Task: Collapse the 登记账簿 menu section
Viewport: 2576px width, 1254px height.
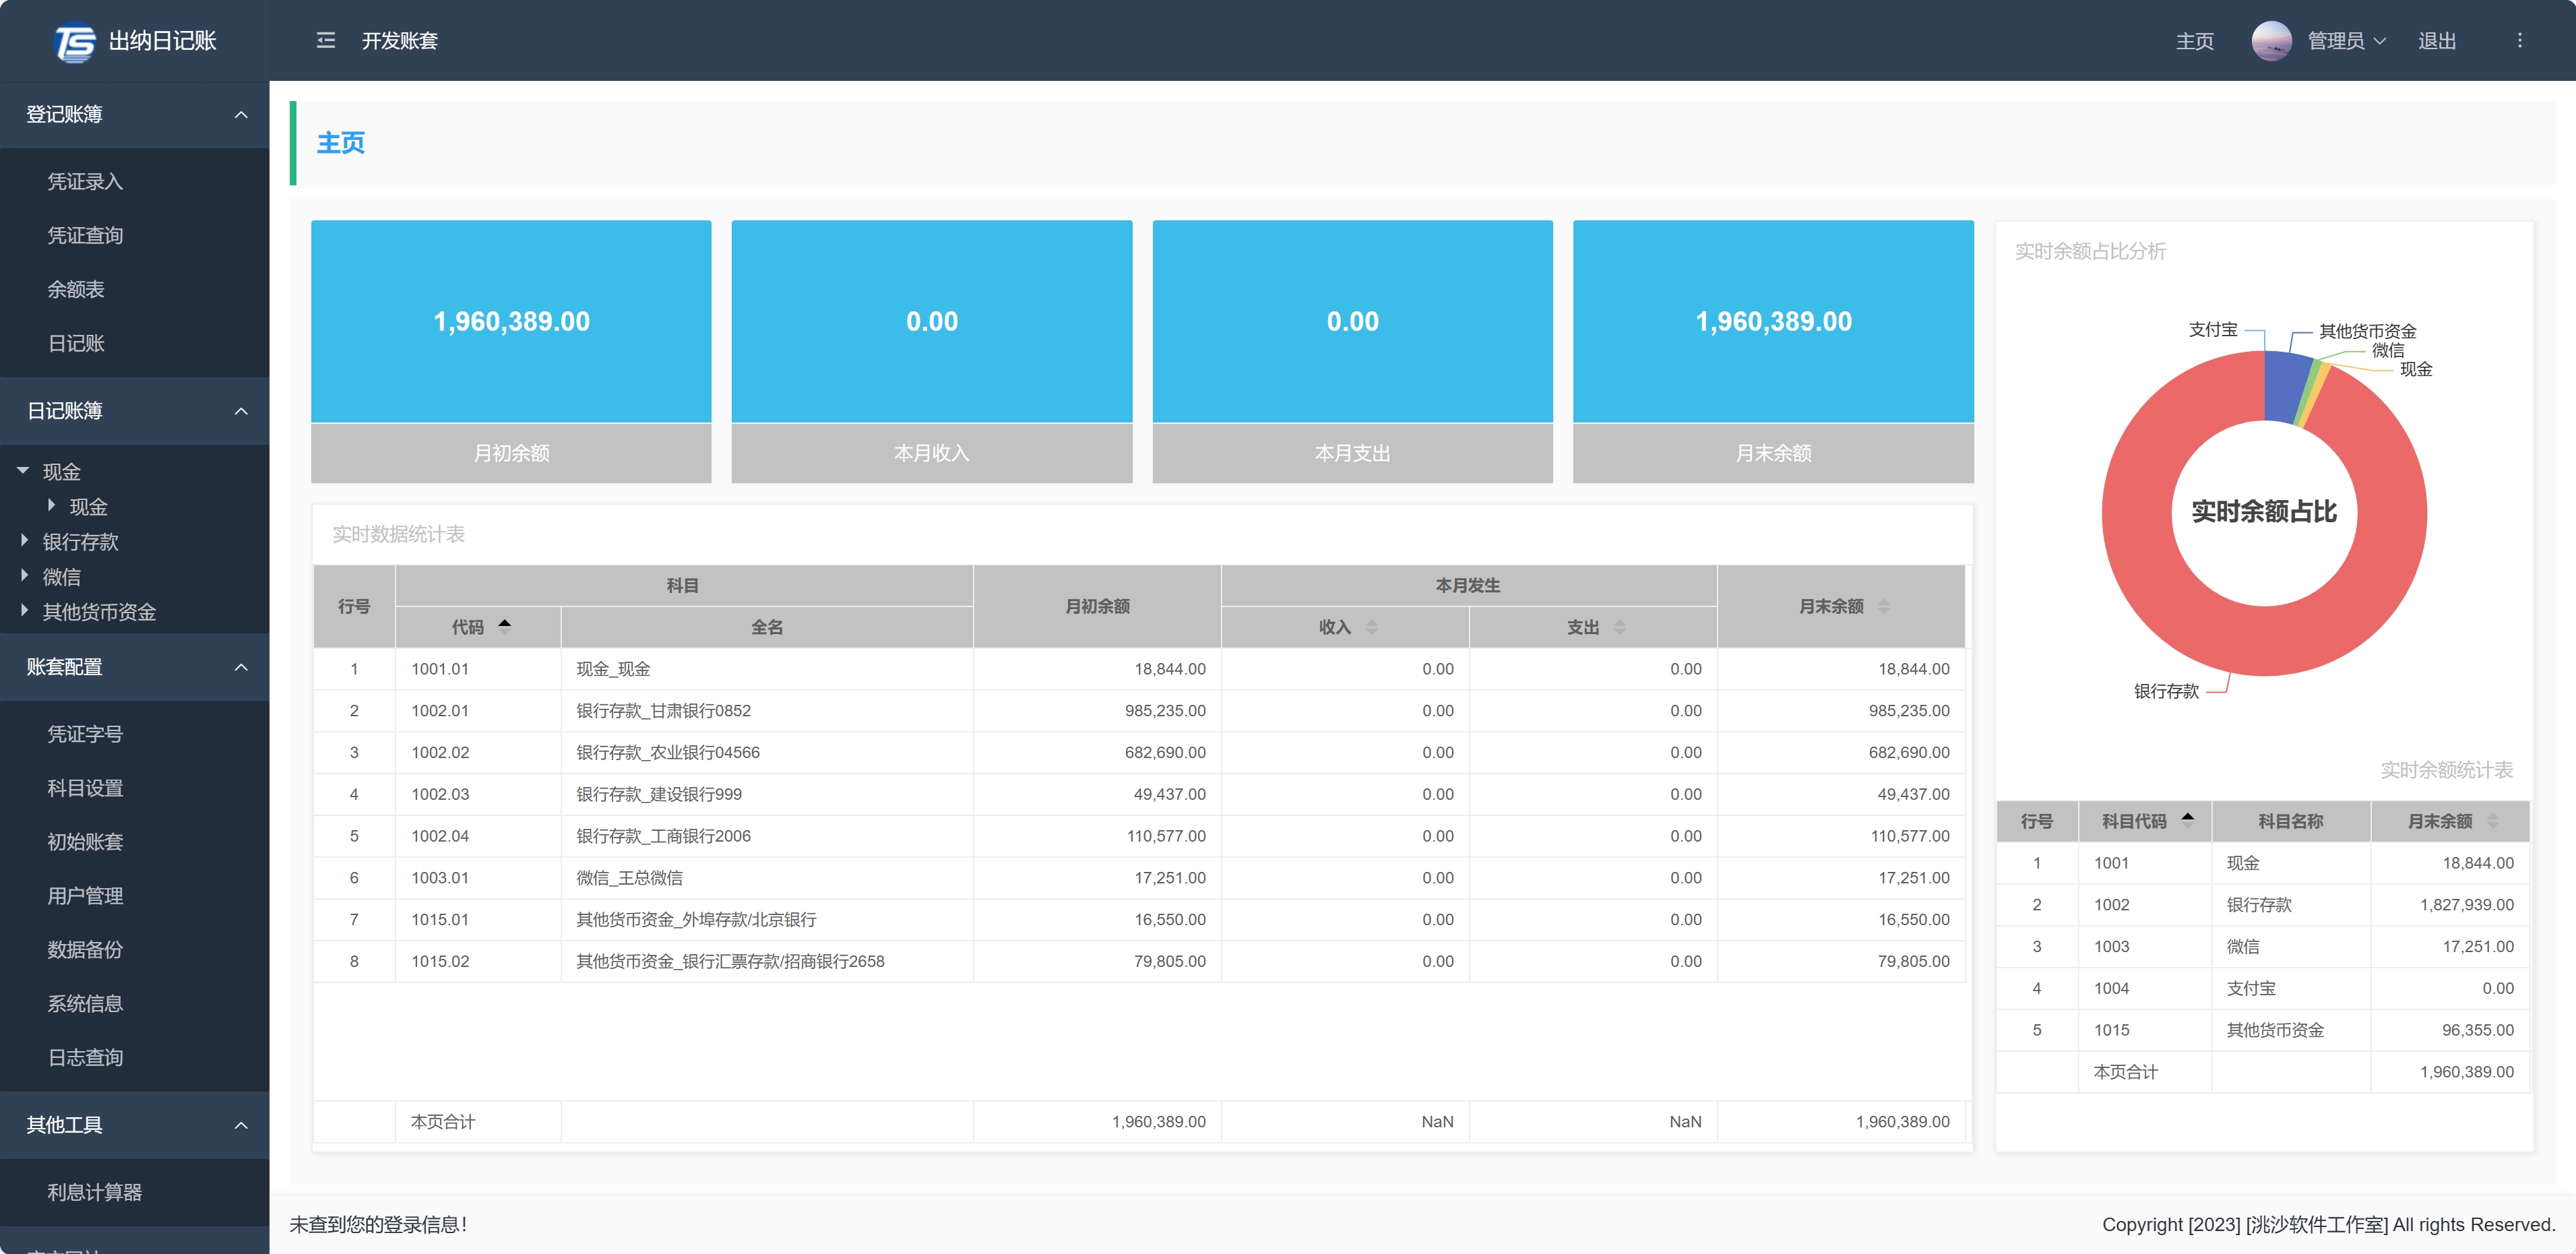Action: 135,115
